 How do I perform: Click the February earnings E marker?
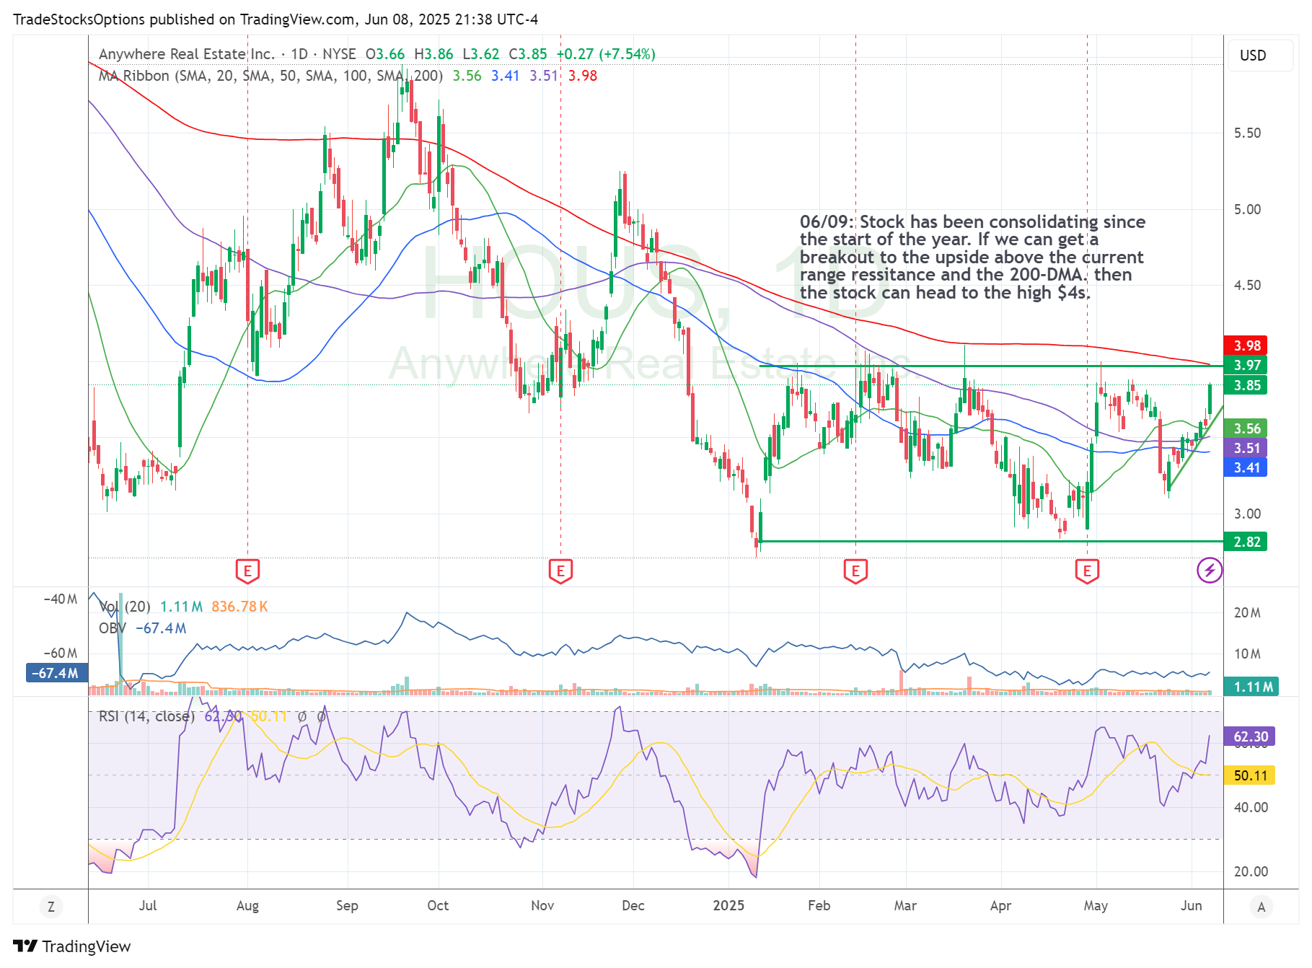855,571
